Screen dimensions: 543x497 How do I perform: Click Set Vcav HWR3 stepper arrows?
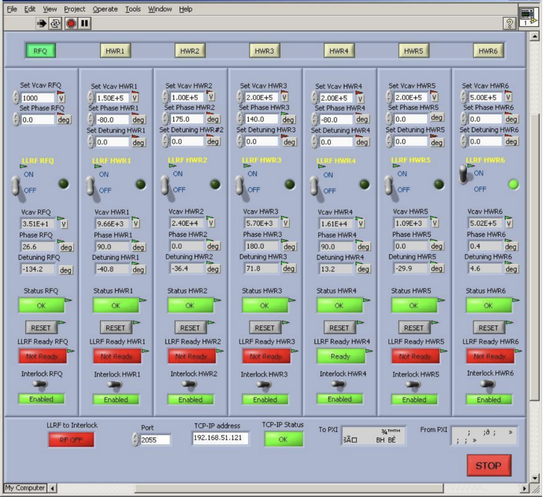[x=240, y=97]
